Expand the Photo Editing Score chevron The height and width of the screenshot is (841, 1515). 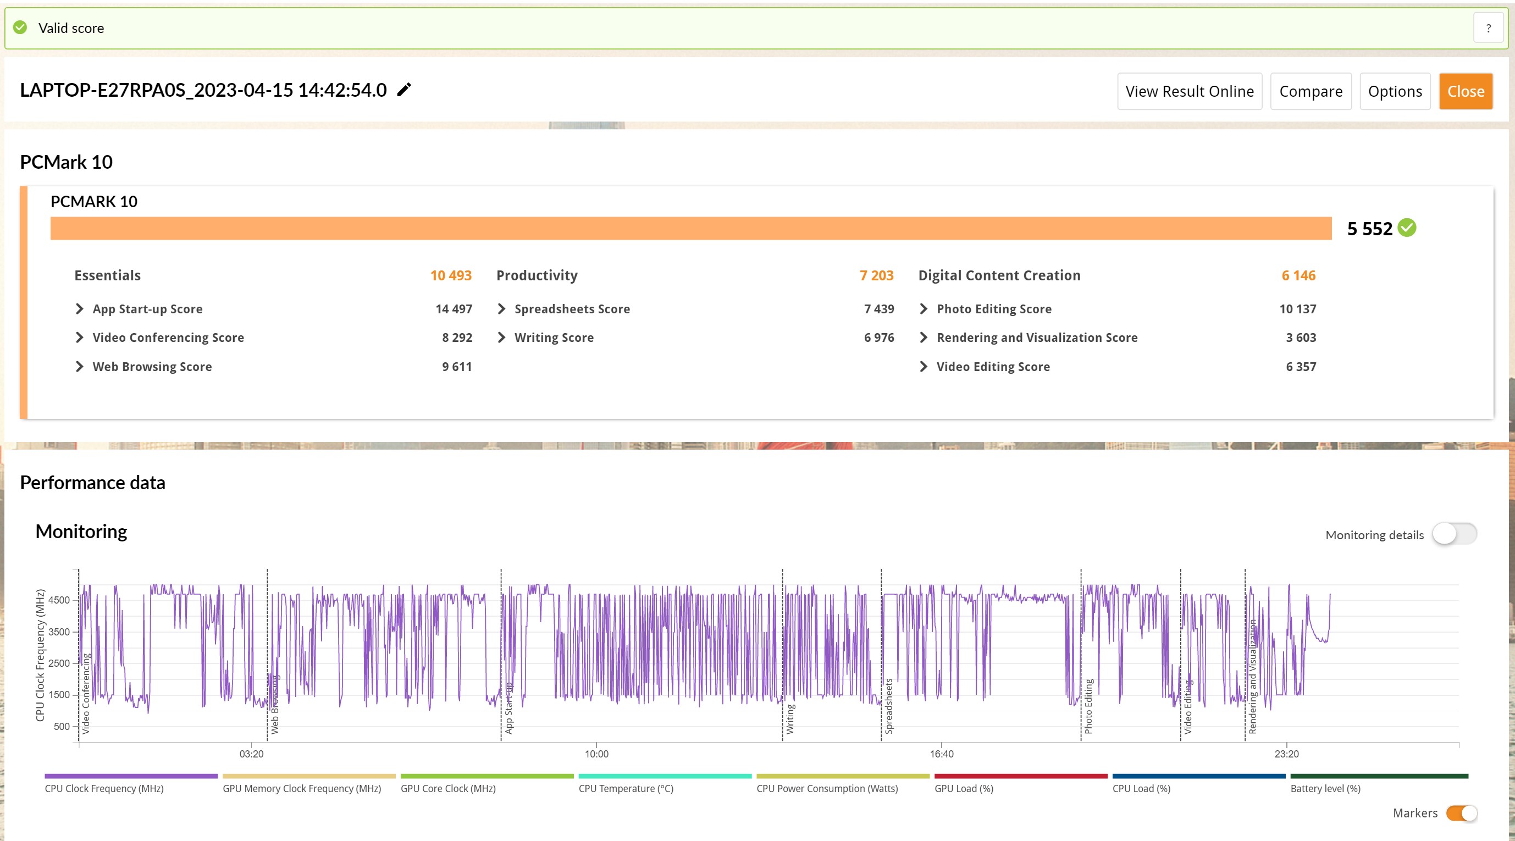pos(924,309)
